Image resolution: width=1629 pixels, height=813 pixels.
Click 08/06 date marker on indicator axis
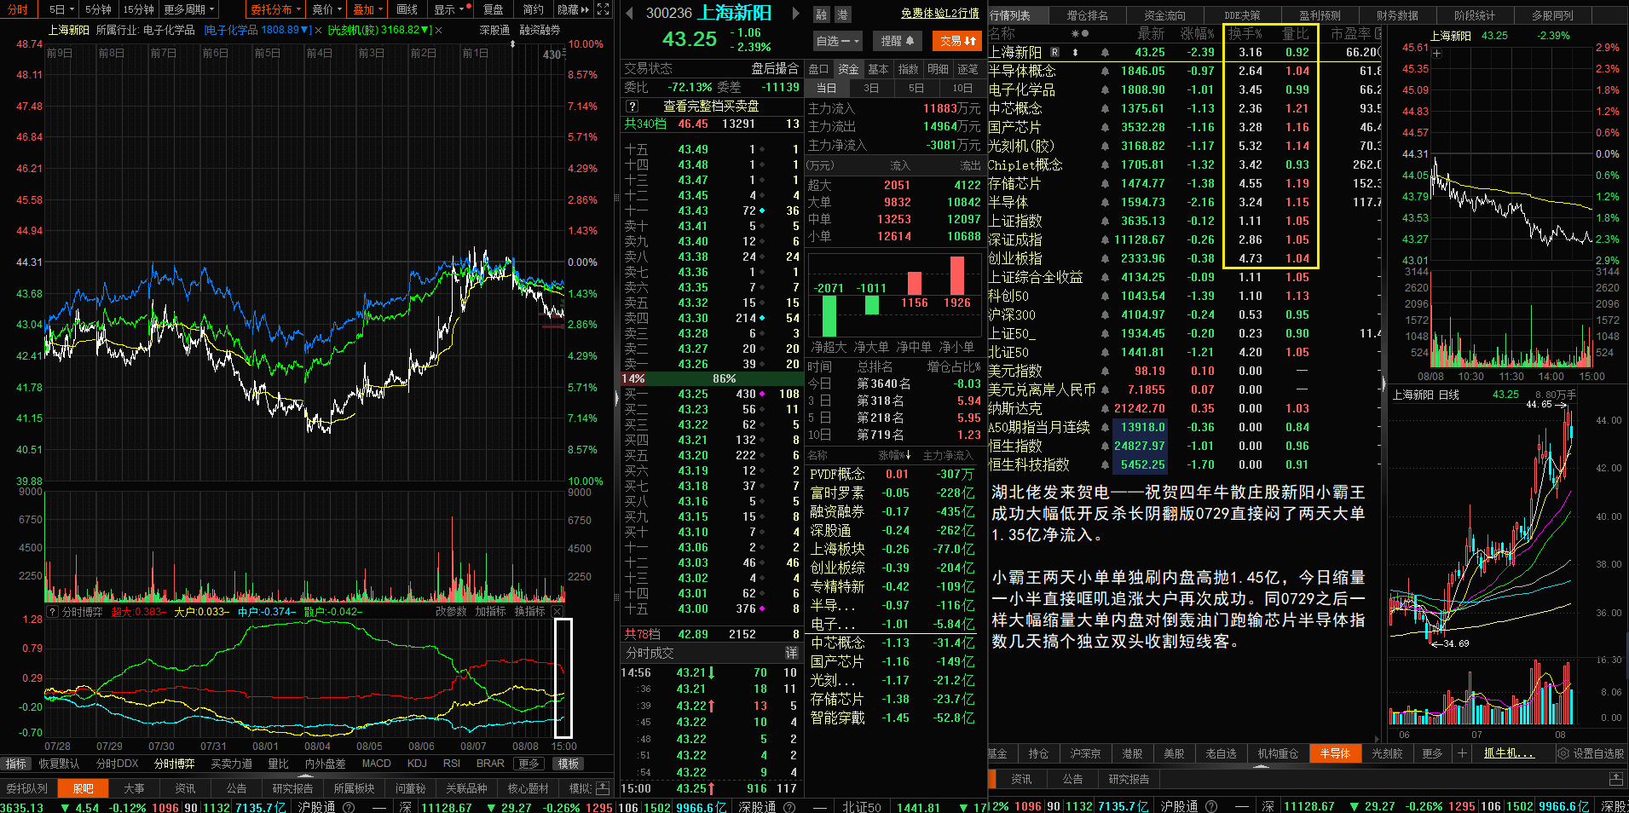pyautogui.click(x=421, y=747)
